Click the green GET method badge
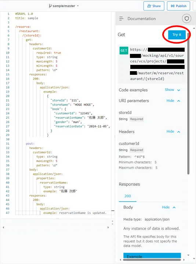196x264 pixels. coord(124,51)
